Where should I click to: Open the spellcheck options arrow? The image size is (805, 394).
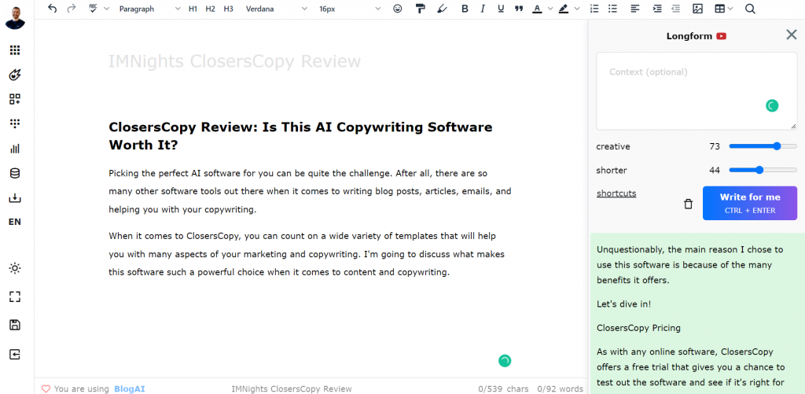coord(106,9)
